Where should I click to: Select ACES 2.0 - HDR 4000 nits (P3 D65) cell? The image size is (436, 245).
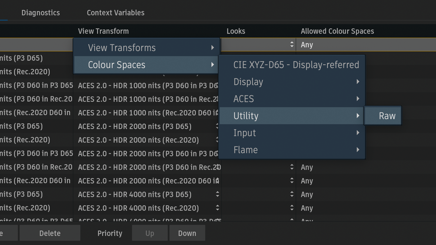[147, 194]
